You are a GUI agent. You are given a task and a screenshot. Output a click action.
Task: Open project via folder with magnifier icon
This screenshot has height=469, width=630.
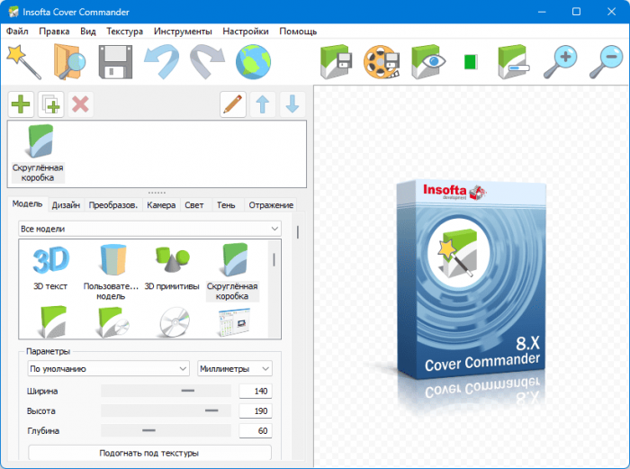click(70, 62)
